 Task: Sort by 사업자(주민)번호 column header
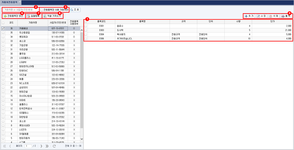click(58, 23)
